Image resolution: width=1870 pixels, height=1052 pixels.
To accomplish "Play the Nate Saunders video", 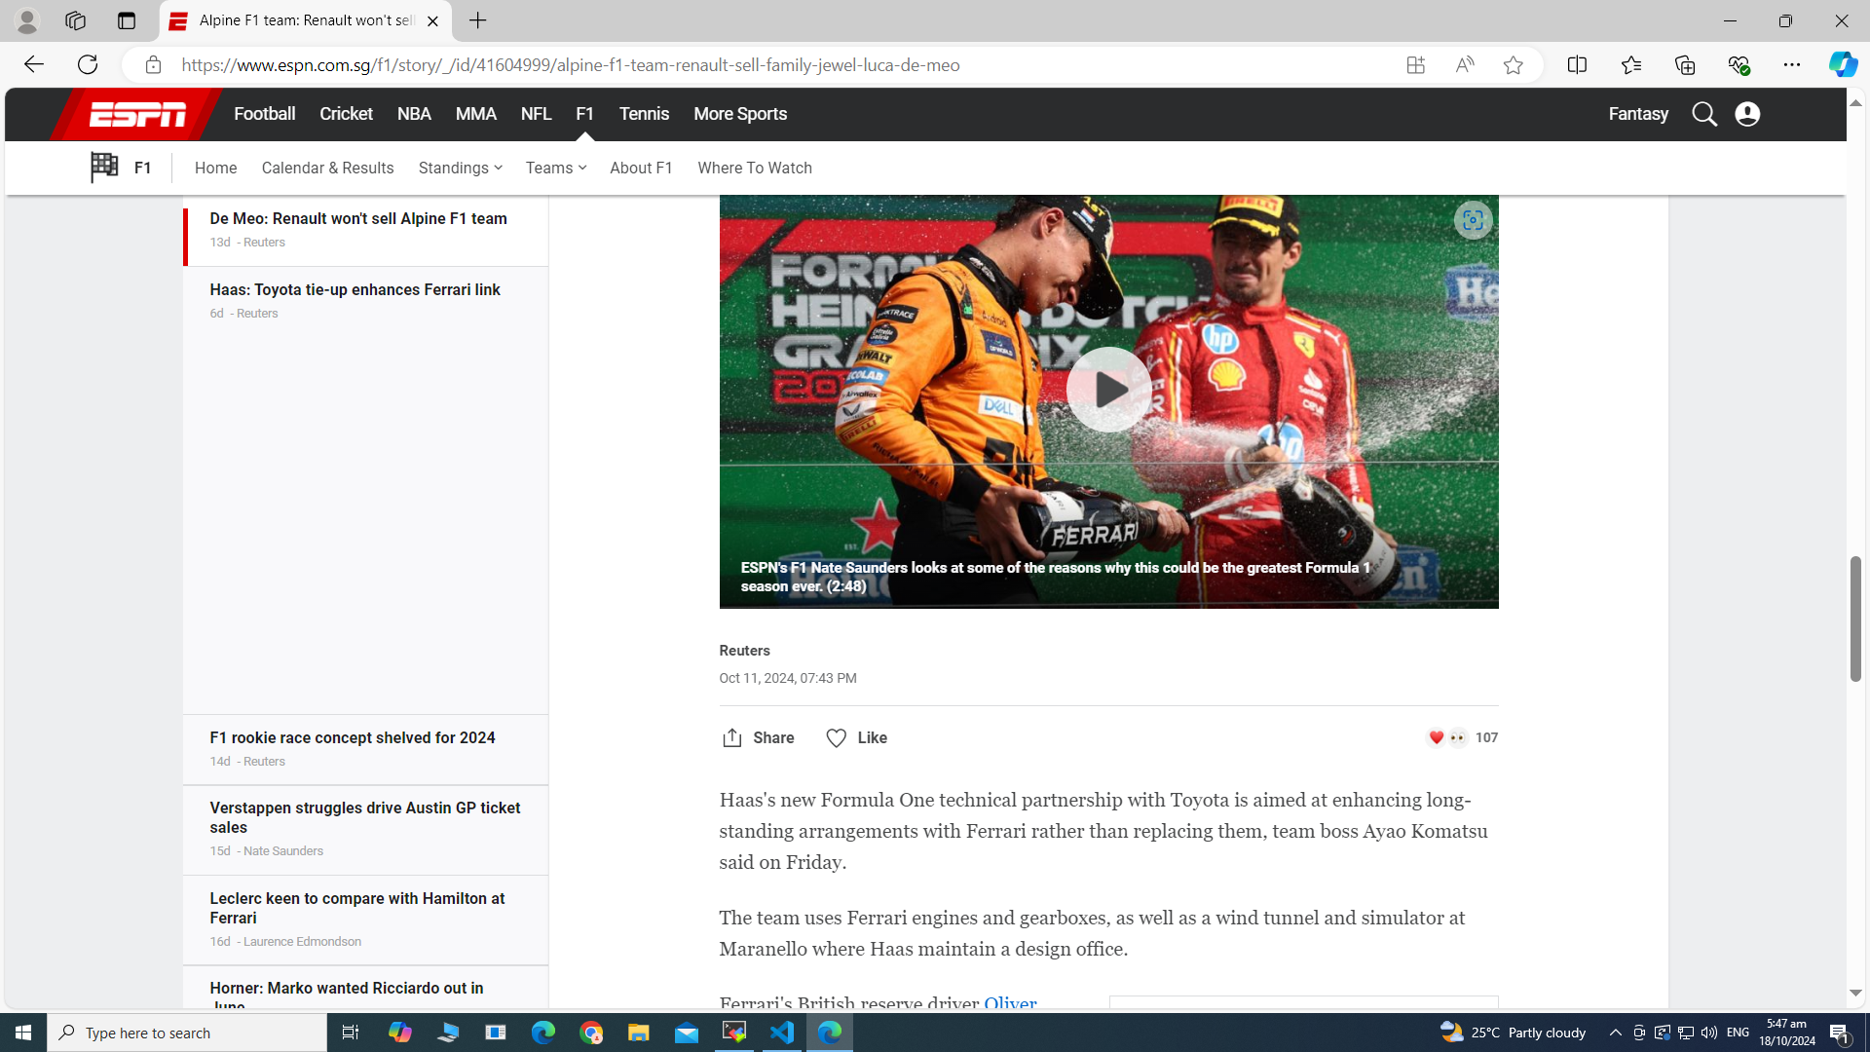I will [x=1108, y=390].
